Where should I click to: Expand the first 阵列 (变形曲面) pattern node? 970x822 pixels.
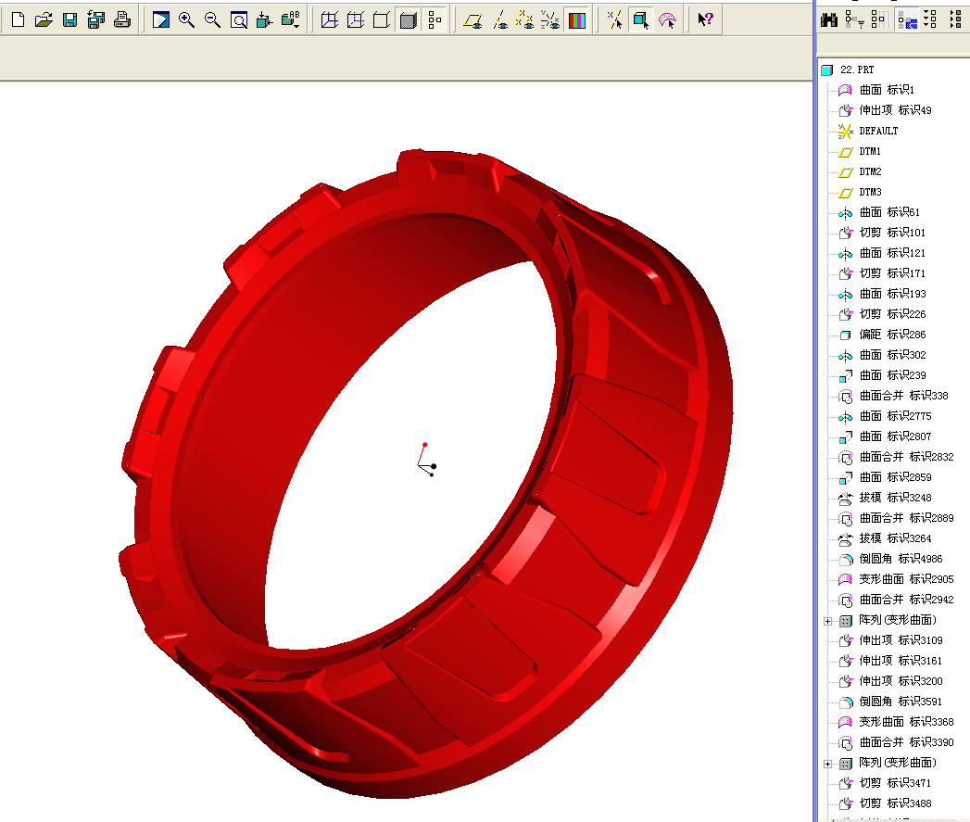[x=827, y=621]
